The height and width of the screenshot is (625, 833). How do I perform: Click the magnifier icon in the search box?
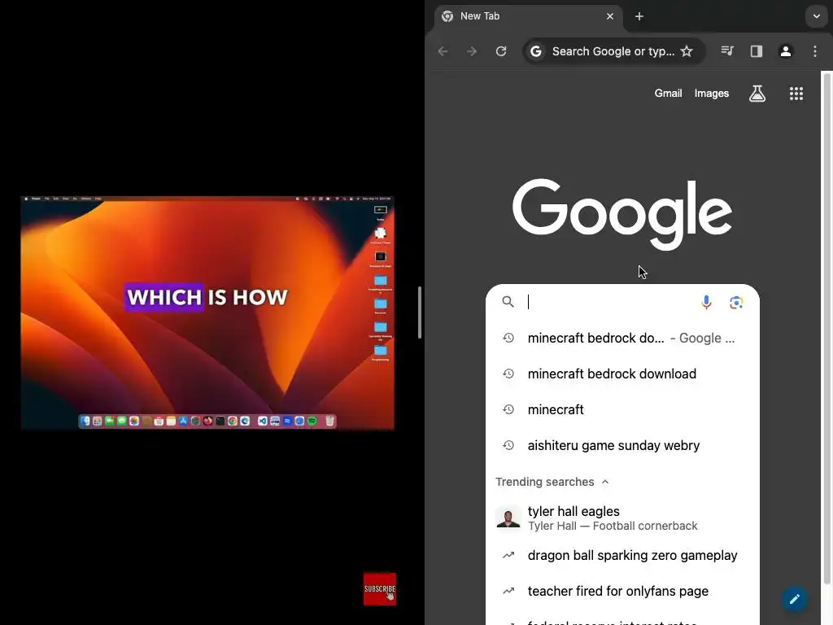508,302
